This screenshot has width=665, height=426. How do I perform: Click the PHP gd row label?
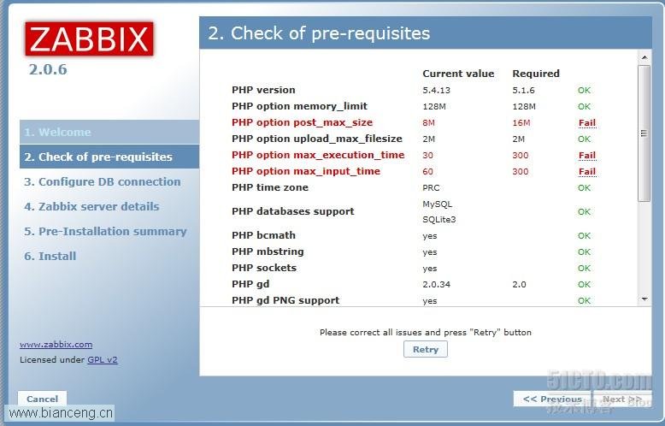(250, 284)
